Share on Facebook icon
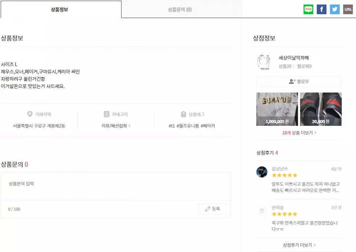Image resolution: width=356 pixels, height=252 pixels. point(321,9)
